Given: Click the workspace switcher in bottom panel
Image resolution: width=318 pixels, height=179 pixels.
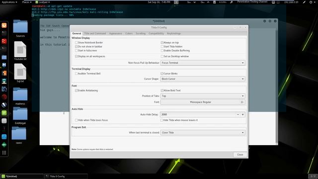Looking at the screenshot, I should 313,176.
